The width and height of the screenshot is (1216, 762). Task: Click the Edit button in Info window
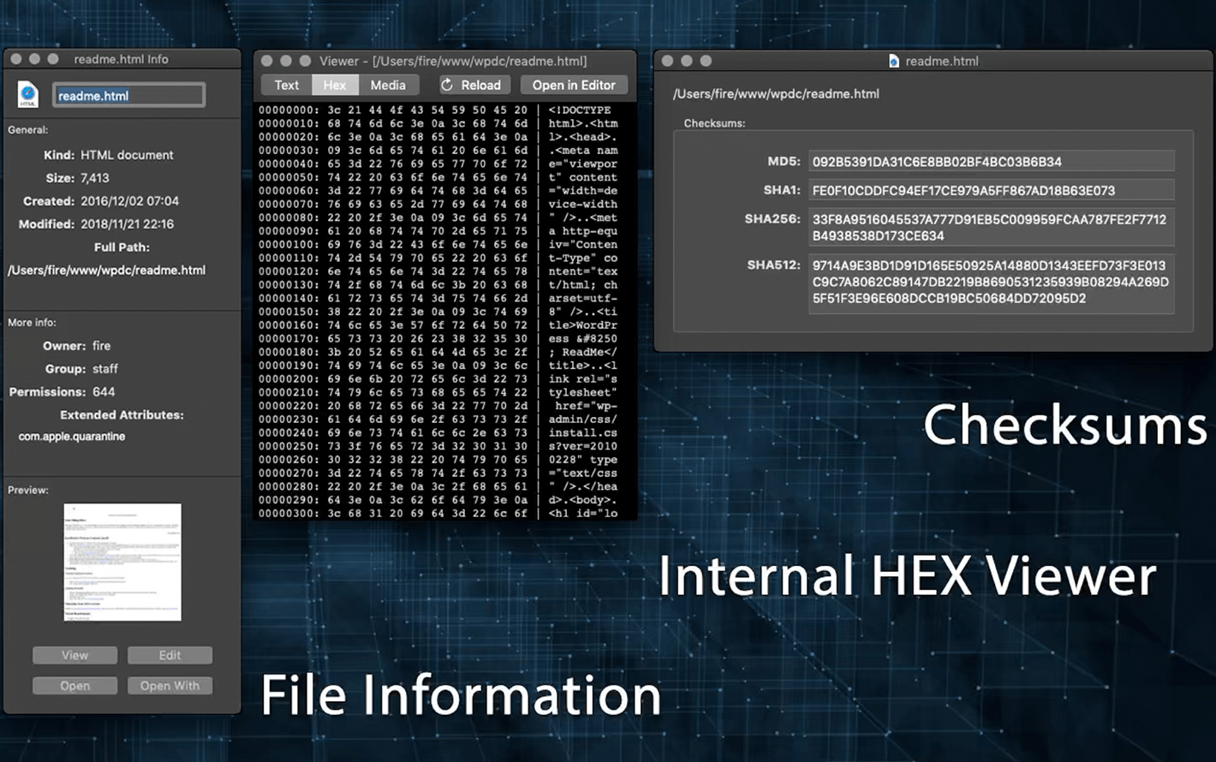(170, 655)
